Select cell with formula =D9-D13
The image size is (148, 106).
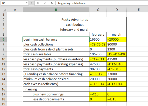coord(117,69)
